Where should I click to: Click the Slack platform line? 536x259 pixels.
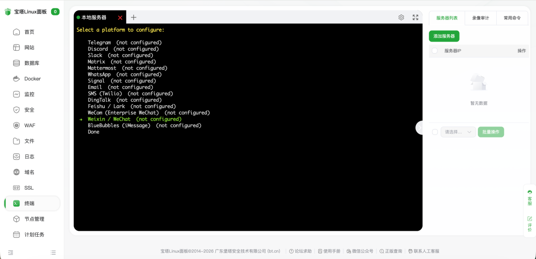click(x=121, y=56)
